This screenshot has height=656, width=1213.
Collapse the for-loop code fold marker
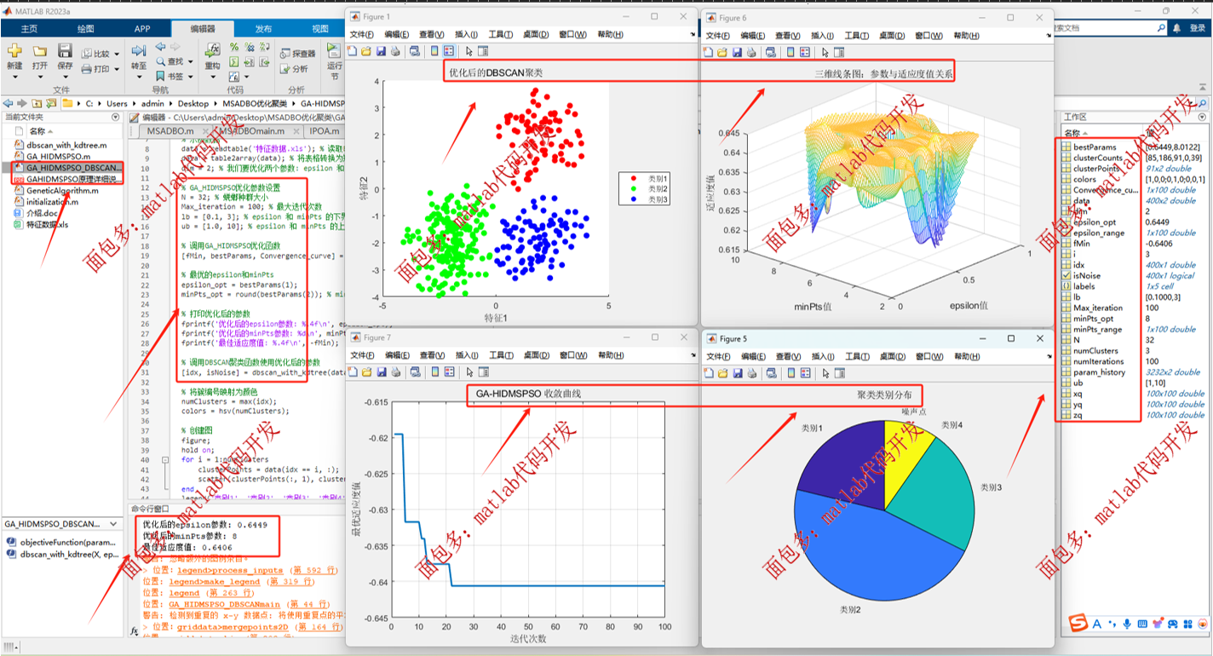point(165,459)
